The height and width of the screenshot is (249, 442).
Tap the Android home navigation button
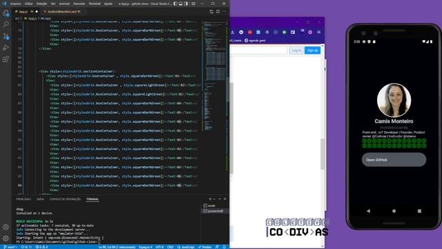(394, 211)
